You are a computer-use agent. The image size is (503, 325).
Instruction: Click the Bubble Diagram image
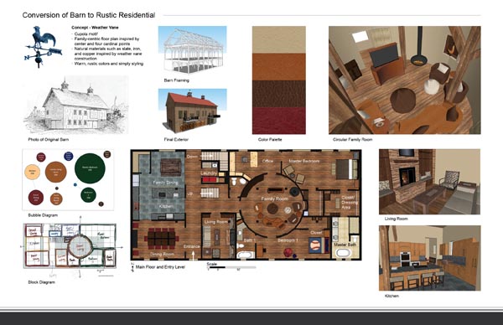68,180
